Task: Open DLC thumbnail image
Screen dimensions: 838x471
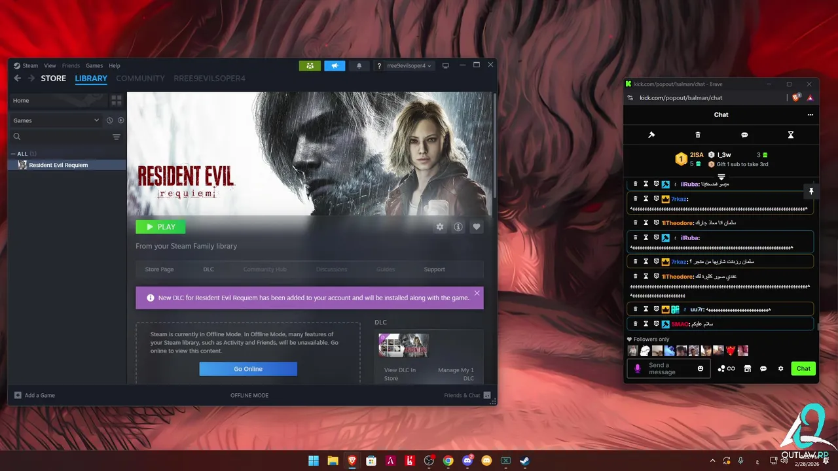Action: [404, 345]
